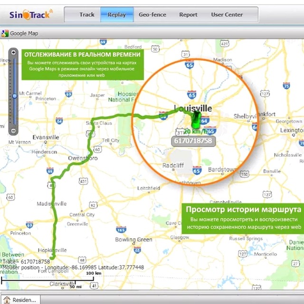Select the Google Map label

click(x=24, y=33)
